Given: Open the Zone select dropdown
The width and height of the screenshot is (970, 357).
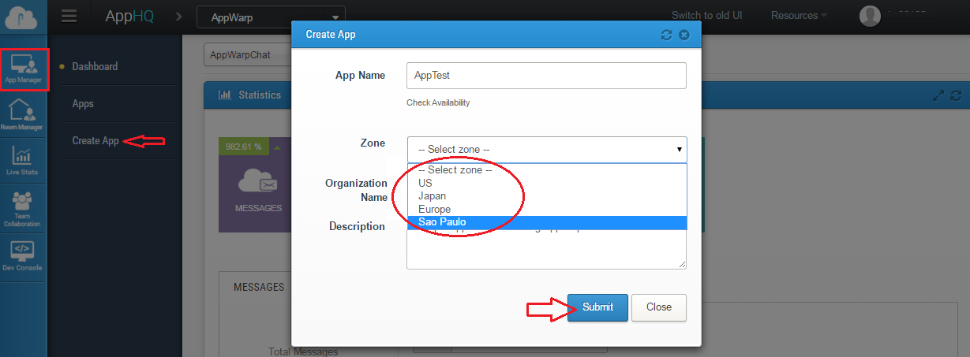Looking at the screenshot, I should click(x=546, y=149).
